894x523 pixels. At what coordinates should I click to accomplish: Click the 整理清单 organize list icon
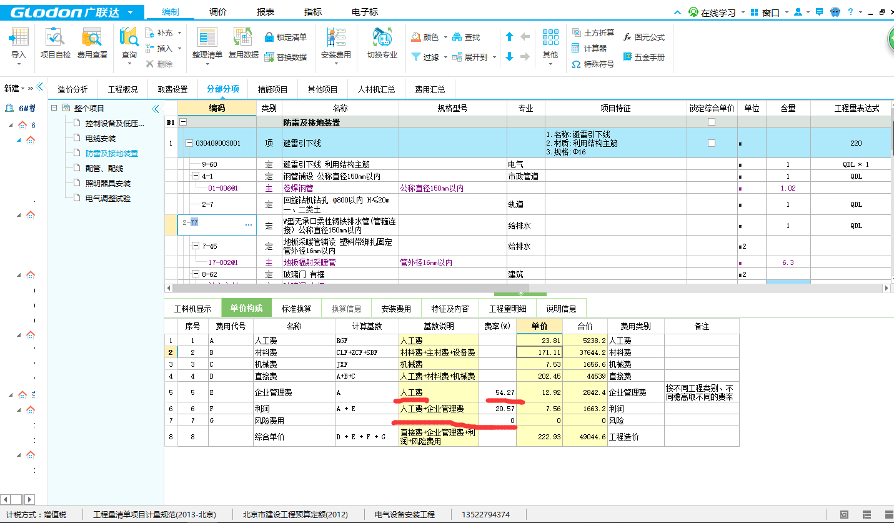(x=207, y=37)
